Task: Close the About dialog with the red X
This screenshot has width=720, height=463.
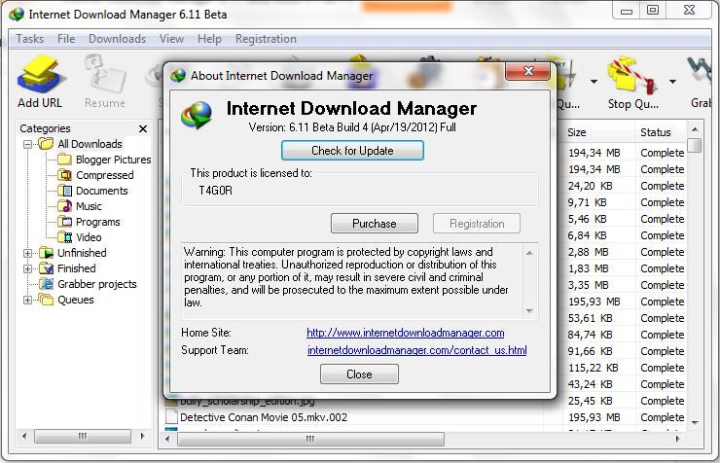Action: coord(528,71)
